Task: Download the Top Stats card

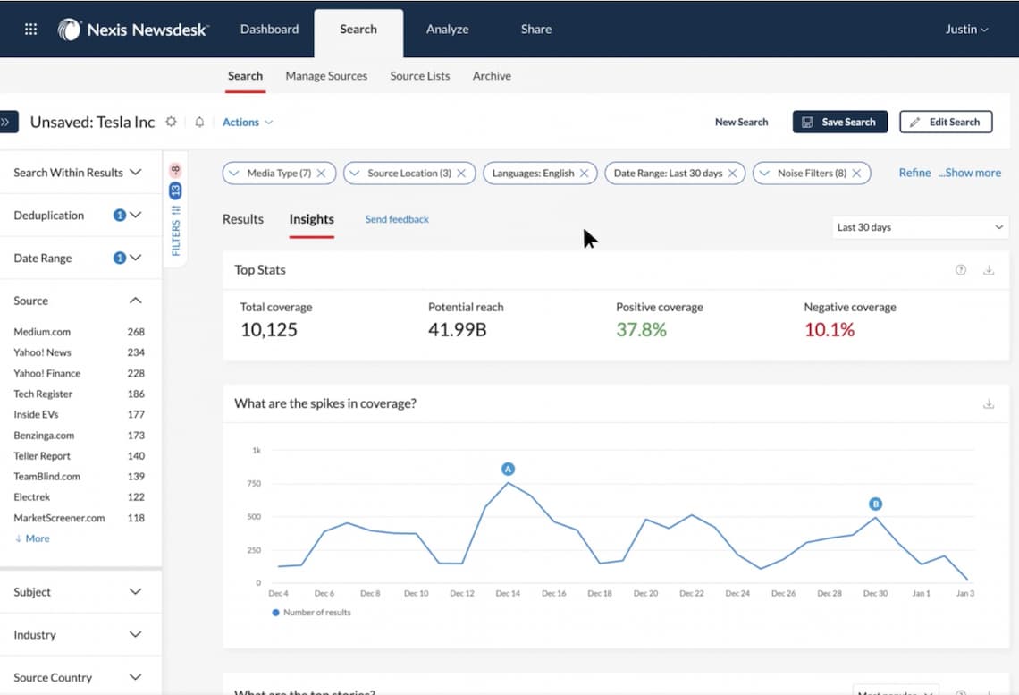Action: [989, 270]
